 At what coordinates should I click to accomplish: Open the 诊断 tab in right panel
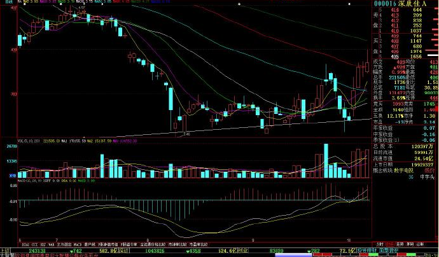pos(420,244)
